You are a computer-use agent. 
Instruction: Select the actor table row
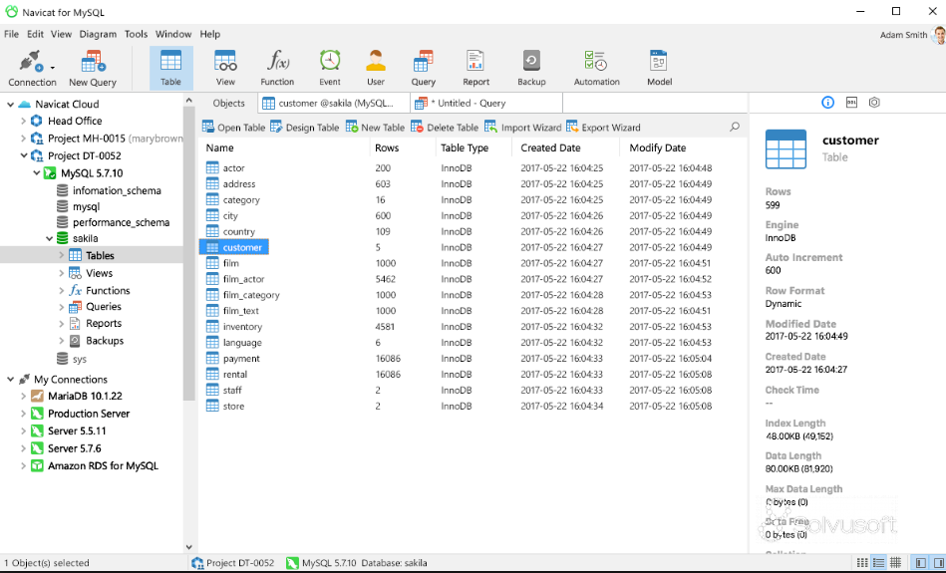472,168
